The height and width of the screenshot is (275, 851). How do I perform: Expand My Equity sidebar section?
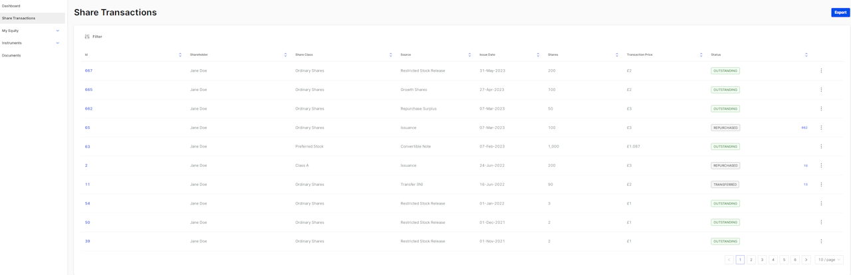(58, 31)
